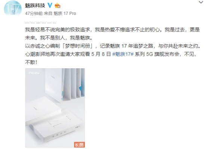
Task: Click the blue V verified badge
Action: click(x=50, y=5)
